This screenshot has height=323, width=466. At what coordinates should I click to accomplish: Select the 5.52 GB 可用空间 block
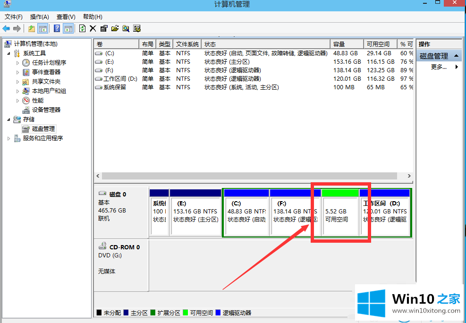pos(340,213)
